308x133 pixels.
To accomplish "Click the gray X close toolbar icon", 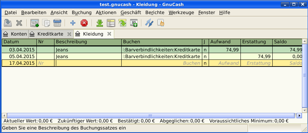I will [19, 23].
